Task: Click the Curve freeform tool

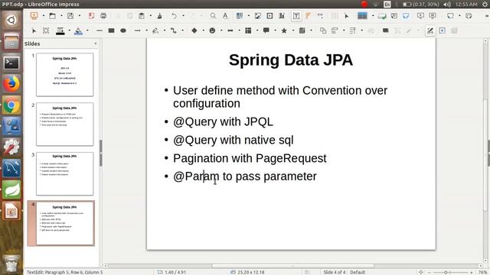Action: point(155,31)
